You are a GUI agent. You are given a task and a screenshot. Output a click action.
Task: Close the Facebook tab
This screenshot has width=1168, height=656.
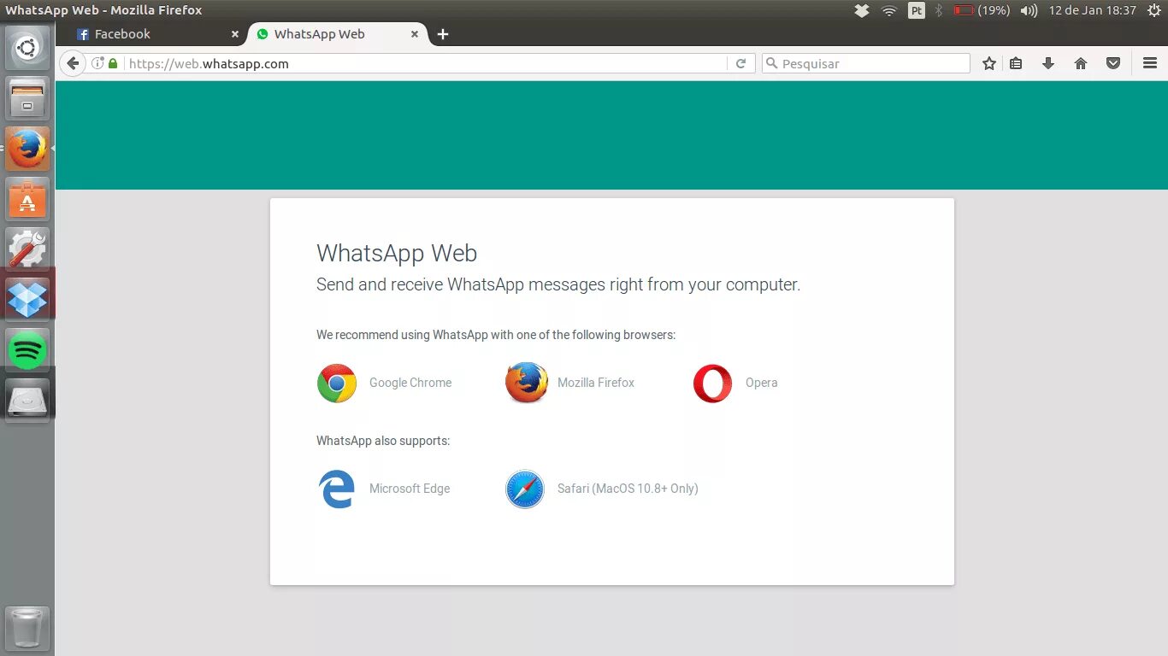click(x=235, y=34)
